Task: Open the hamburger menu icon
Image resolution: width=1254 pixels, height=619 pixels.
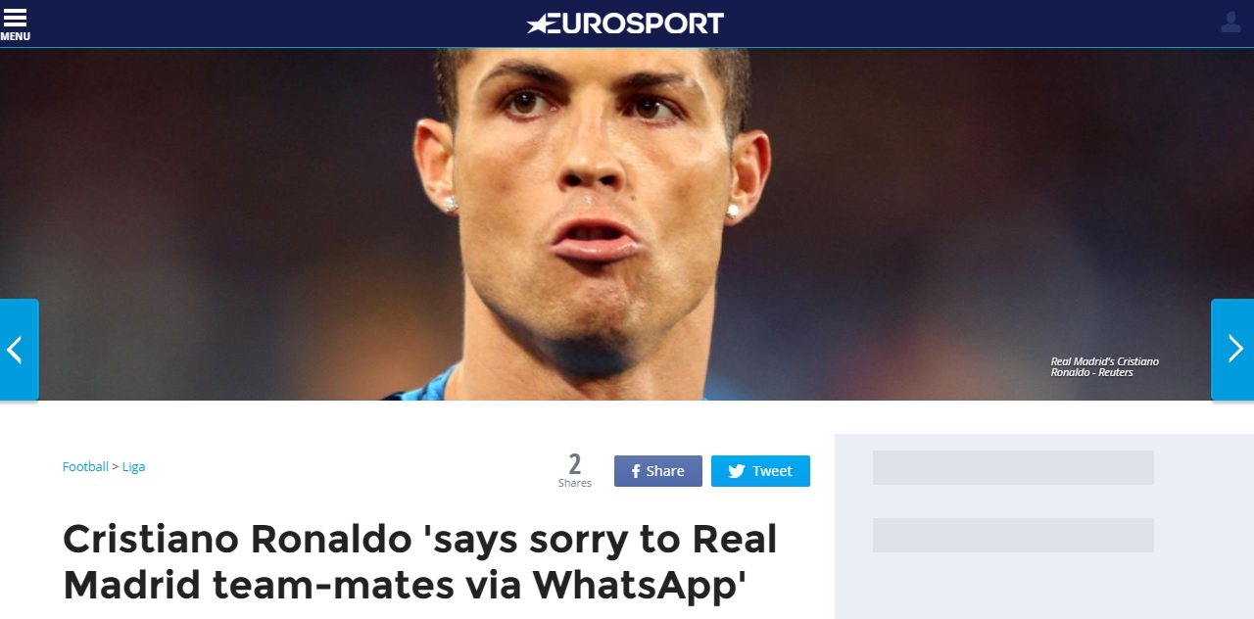Action: [15, 18]
